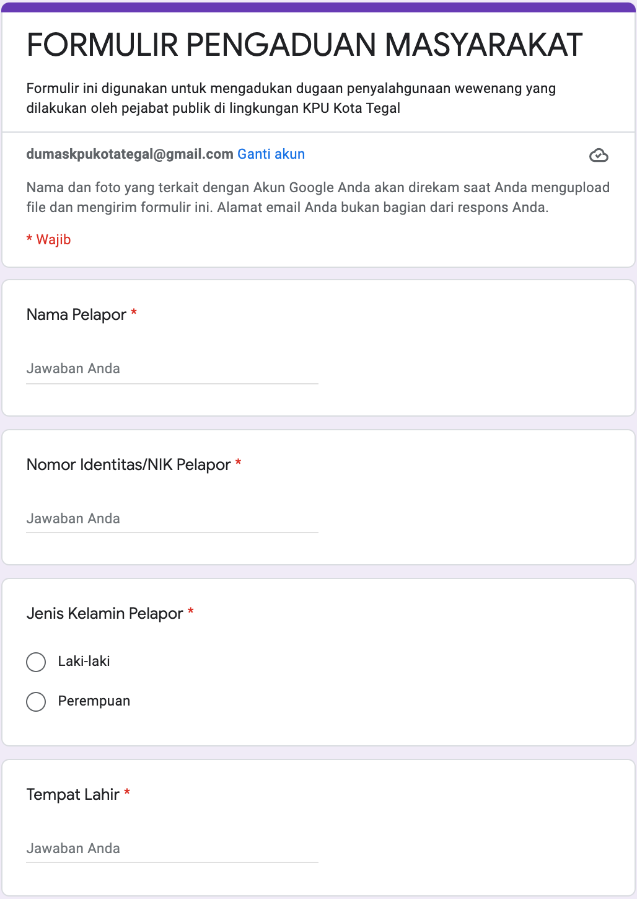This screenshot has height=899, width=637.
Task: Click the form title FORMULIR PENGADUAN MASYARAKAT
Action: point(304,45)
